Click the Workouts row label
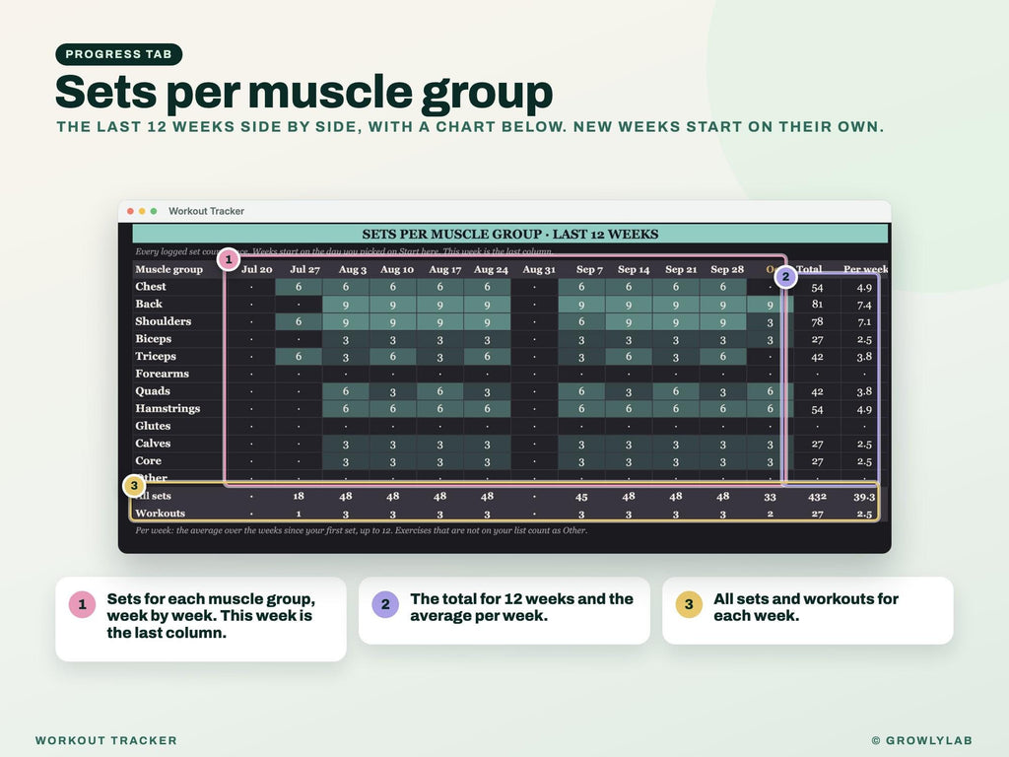Screen dimensions: 1009x757 point(160,513)
